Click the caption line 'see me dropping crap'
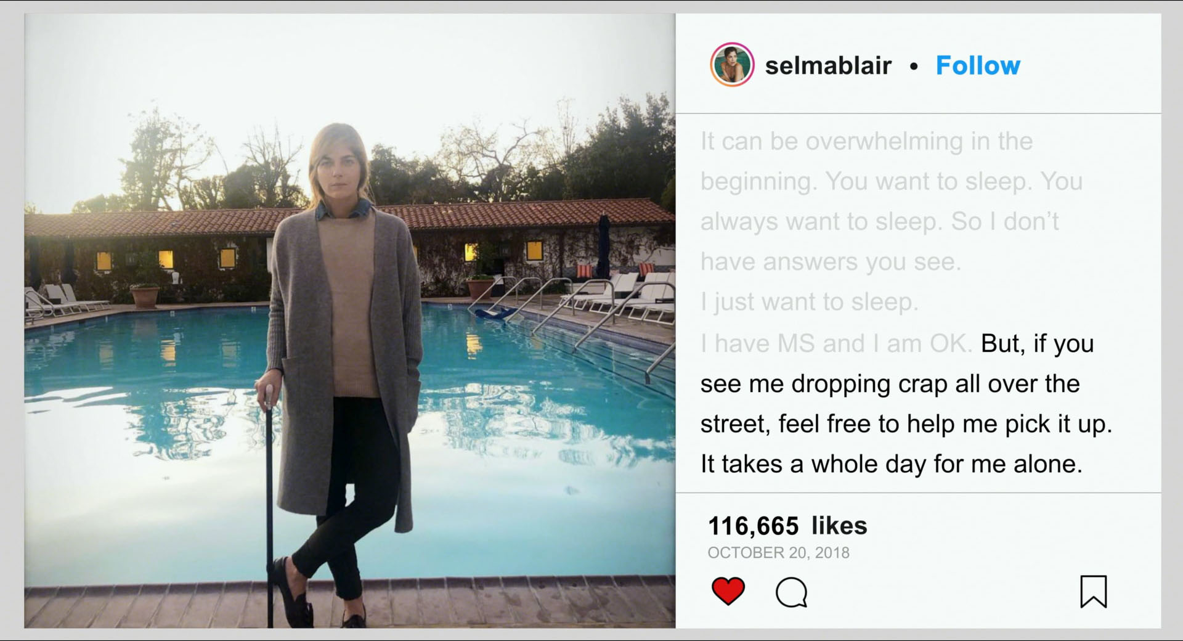 tap(890, 383)
